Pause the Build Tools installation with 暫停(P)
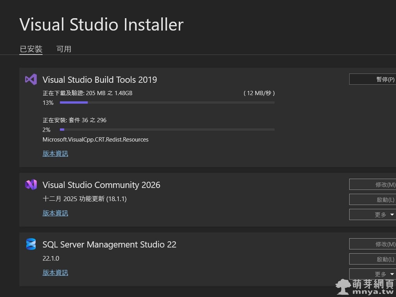 [372, 79]
